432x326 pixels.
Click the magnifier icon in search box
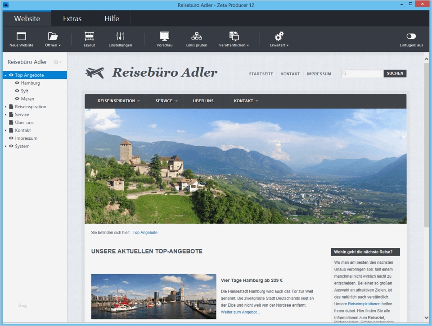(345, 73)
